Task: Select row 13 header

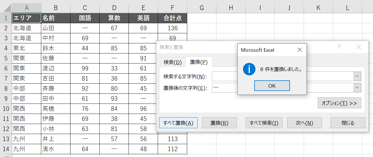Action: pos(6,139)
